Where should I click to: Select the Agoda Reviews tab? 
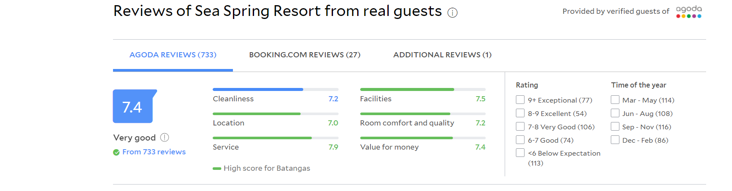click(x=173, y=55)
